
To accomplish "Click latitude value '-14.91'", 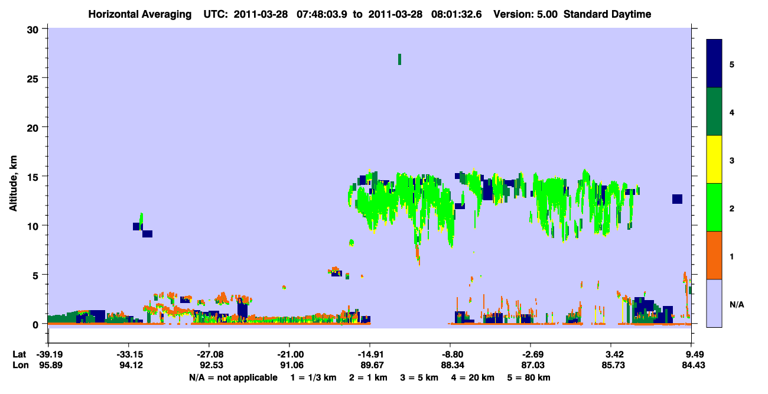I will click(370, 354).
